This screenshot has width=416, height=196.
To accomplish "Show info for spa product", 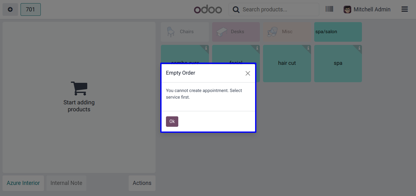I will click(x=359, y=48).
